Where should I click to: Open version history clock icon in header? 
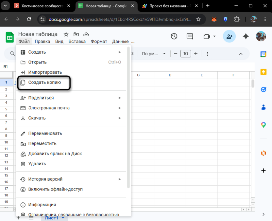[x=174, y=36]
